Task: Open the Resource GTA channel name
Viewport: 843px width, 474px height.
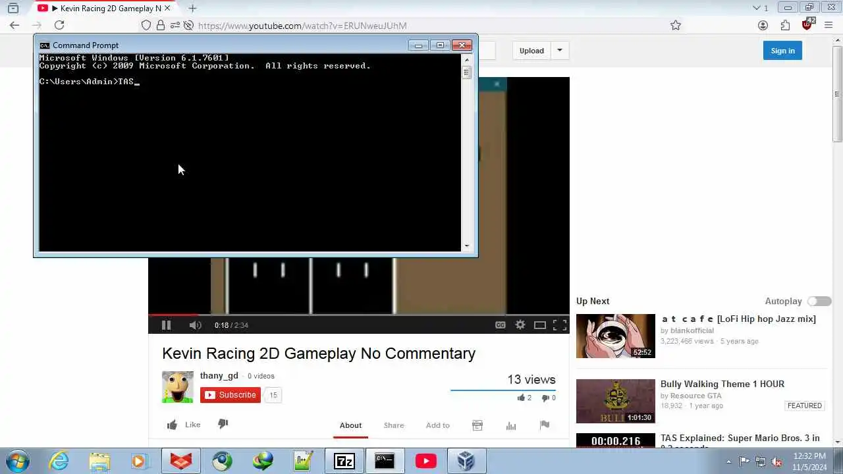Action: point(695,396)
